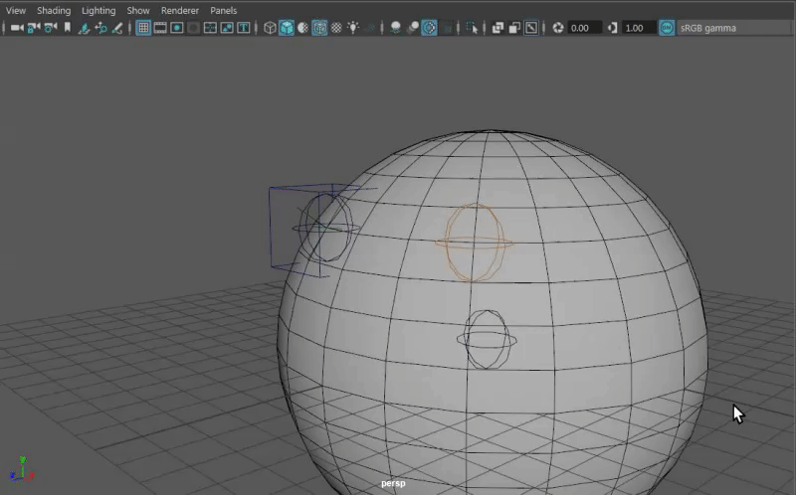
Task: Toggle X-Ray Active Components icon
Action: point(514,28)
